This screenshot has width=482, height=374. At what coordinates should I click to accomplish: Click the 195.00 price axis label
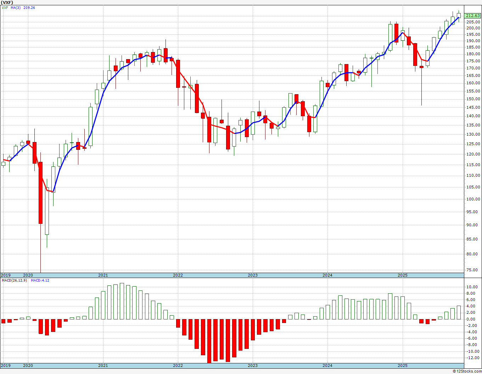473,34
